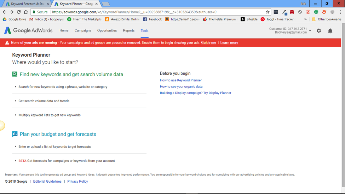Click the Bob Chrome profile button
The width and height of the screenshot is (345, 194).
coord(303,4)
